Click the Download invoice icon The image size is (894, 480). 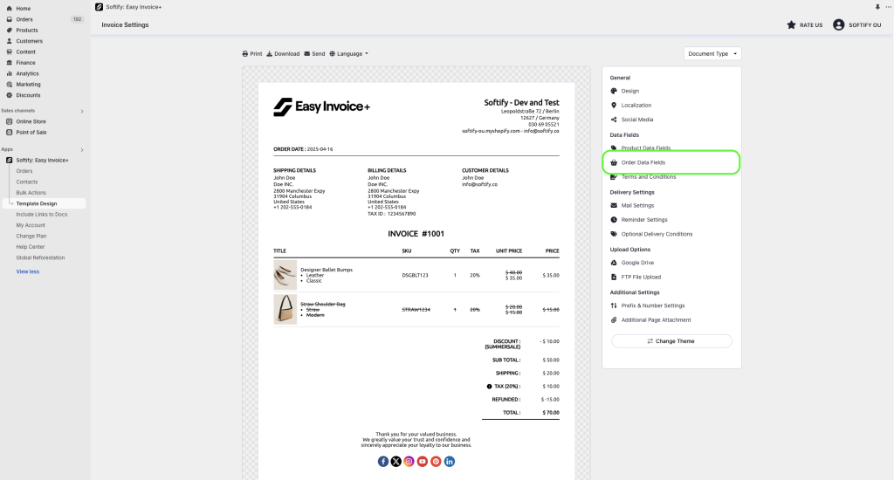[270, 54]
